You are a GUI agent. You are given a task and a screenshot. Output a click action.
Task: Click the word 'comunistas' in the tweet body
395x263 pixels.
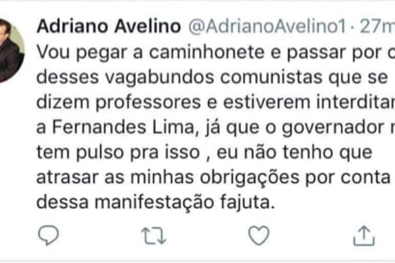[x=271, y=77]
